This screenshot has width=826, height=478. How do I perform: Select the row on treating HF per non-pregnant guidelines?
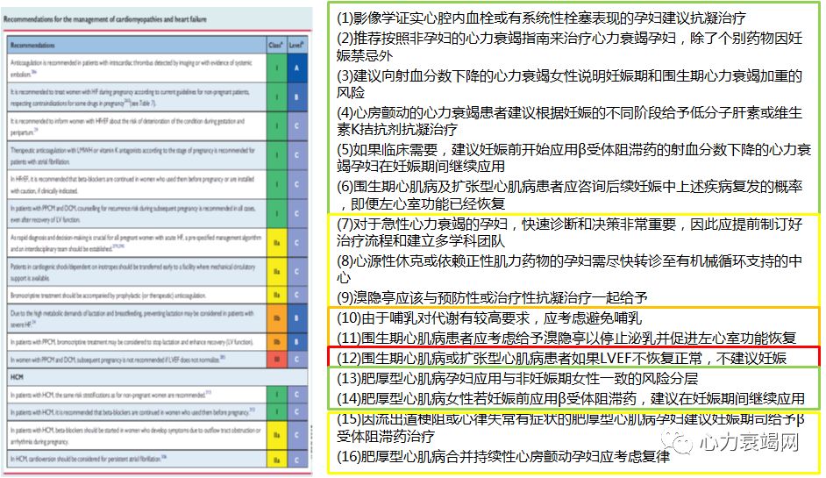click(157, 97)
